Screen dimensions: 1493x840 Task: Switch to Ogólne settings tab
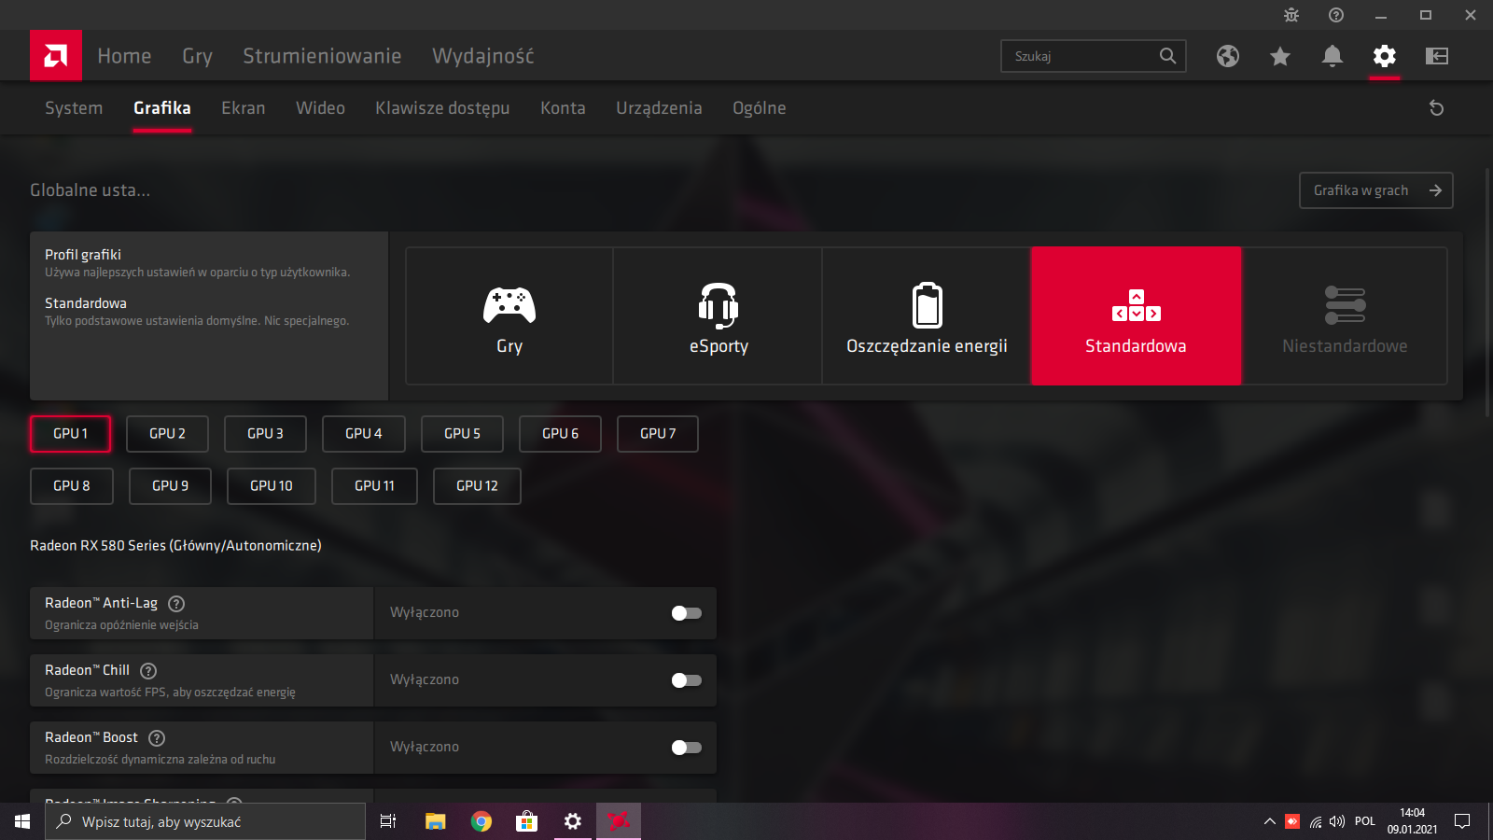click(760, 108)
